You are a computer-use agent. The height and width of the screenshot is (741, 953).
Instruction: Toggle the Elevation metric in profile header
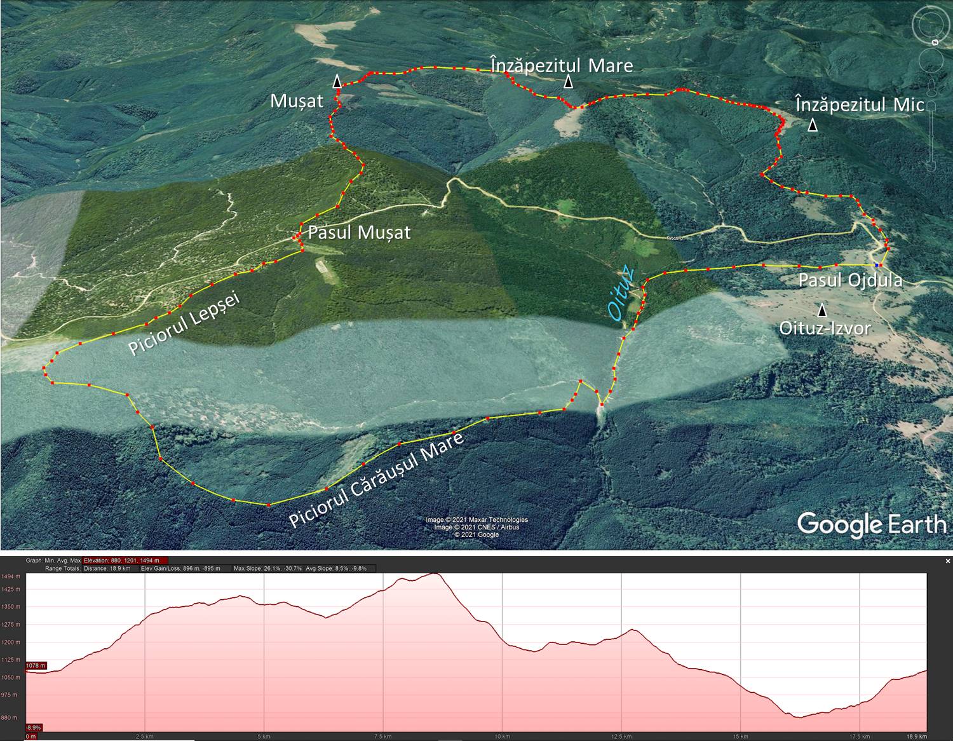pyautogui.click(x=125, y=561)
